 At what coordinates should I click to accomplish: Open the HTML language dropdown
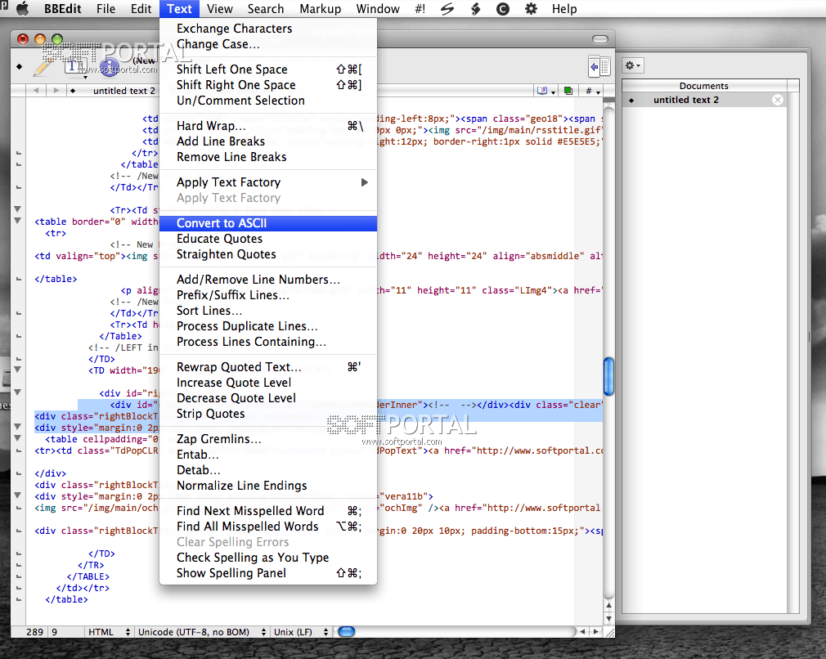(x=108, y=632)
